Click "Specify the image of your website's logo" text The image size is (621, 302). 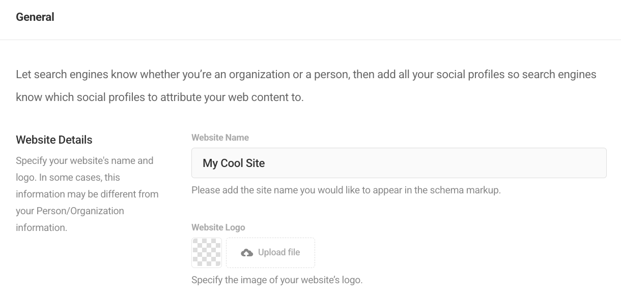pyautogui.click(x=277, y=280)
